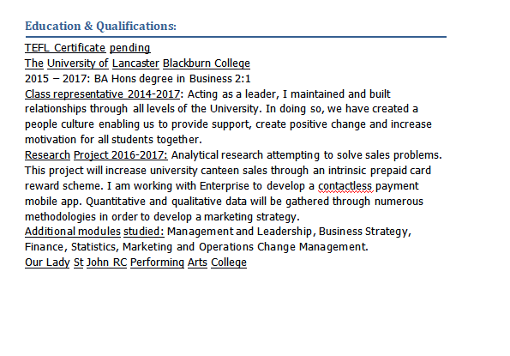Click the Class representative 2014-2017 underlined text
510x356 pixels.
[x=103, y=94]
